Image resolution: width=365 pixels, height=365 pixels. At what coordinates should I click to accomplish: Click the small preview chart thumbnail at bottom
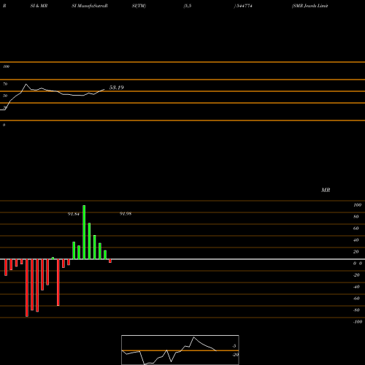[x=180, y=350]
